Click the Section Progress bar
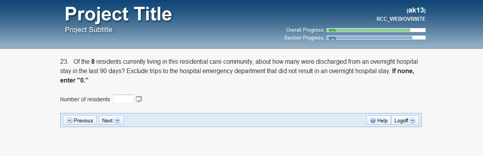Image resolution: width=483 pixels, height=156 pixels. click(x=376, y=38)
